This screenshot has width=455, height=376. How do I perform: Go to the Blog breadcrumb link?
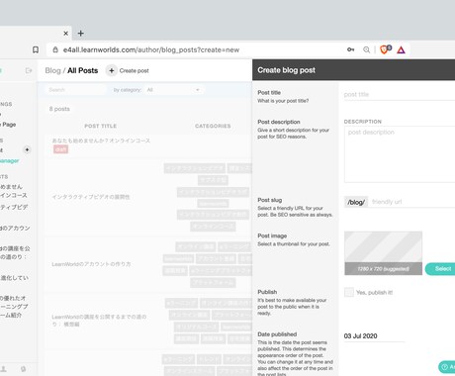click(52, 70)
